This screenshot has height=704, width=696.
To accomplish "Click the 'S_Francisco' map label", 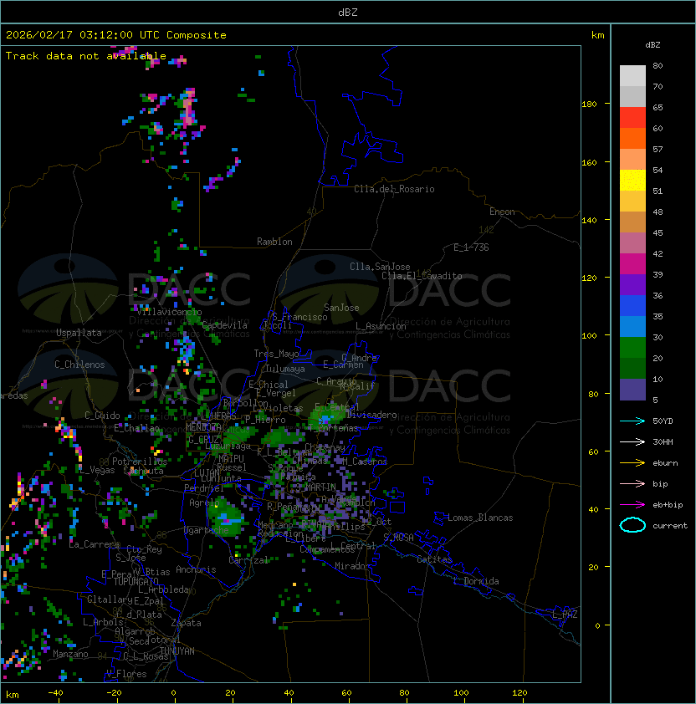I will (299, 317).
